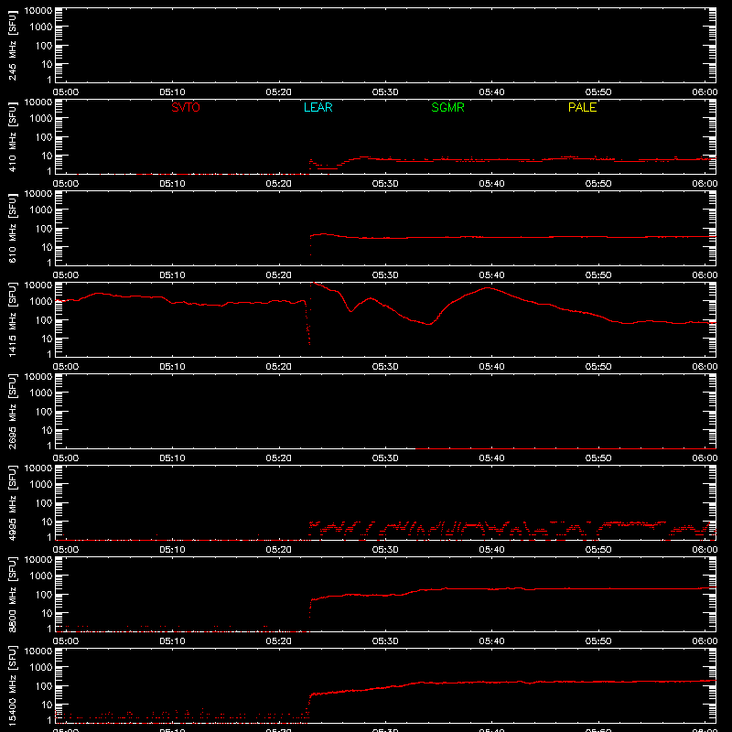Click the 100 y-axis value of 410 MHz panel
Viewport: 732px width, 732px height.
coord(45,136)
